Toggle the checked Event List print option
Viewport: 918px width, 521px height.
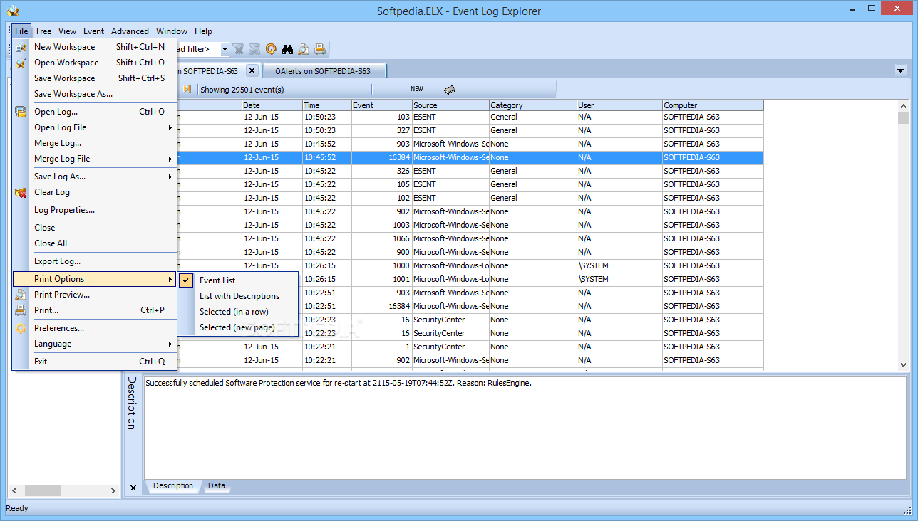click(x=238, y=280)
